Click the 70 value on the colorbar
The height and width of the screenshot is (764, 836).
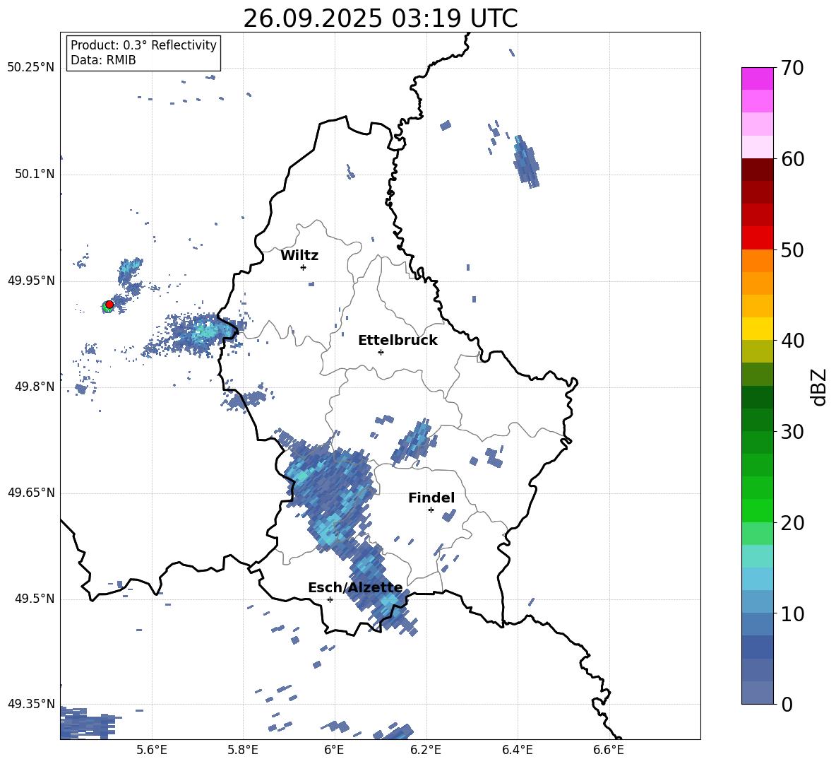pos(792,69)
